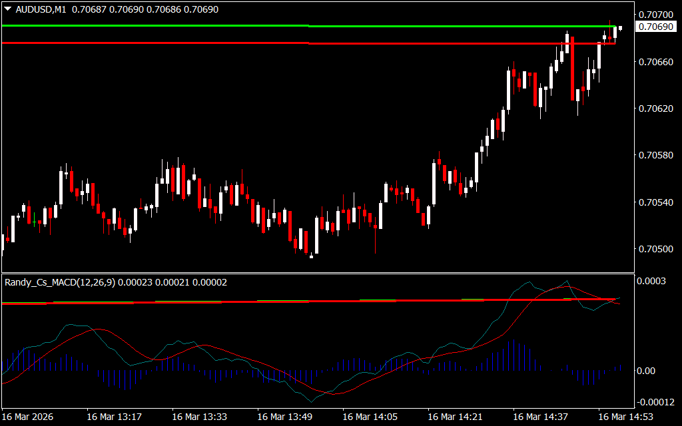Click the 0.70500 level on price axis
The height and width of the screenshot is (426, 682).
pyautogui.click(x=654, y=249)
